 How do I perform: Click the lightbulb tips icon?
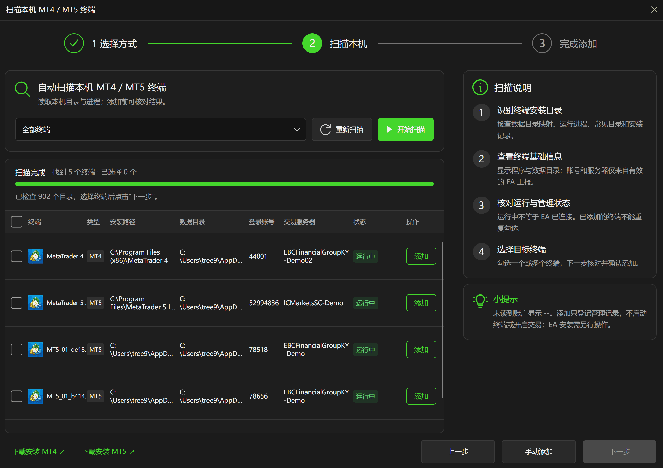tap(480, 301)
